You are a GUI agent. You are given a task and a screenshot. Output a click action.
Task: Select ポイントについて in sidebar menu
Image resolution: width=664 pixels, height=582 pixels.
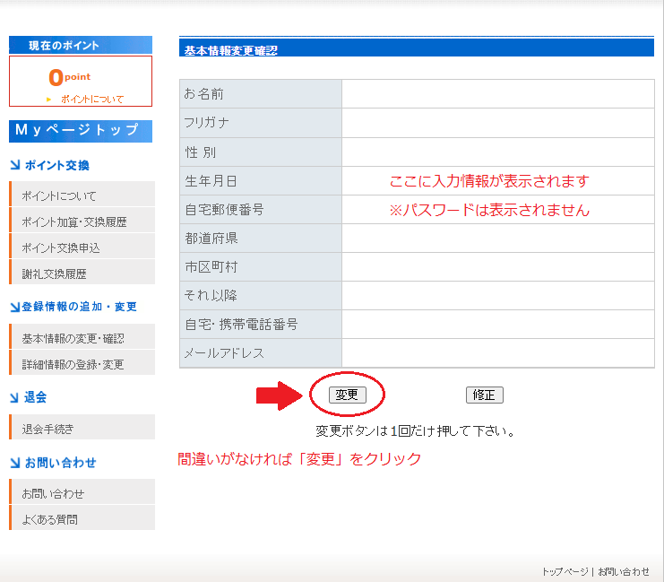point(82,195)
